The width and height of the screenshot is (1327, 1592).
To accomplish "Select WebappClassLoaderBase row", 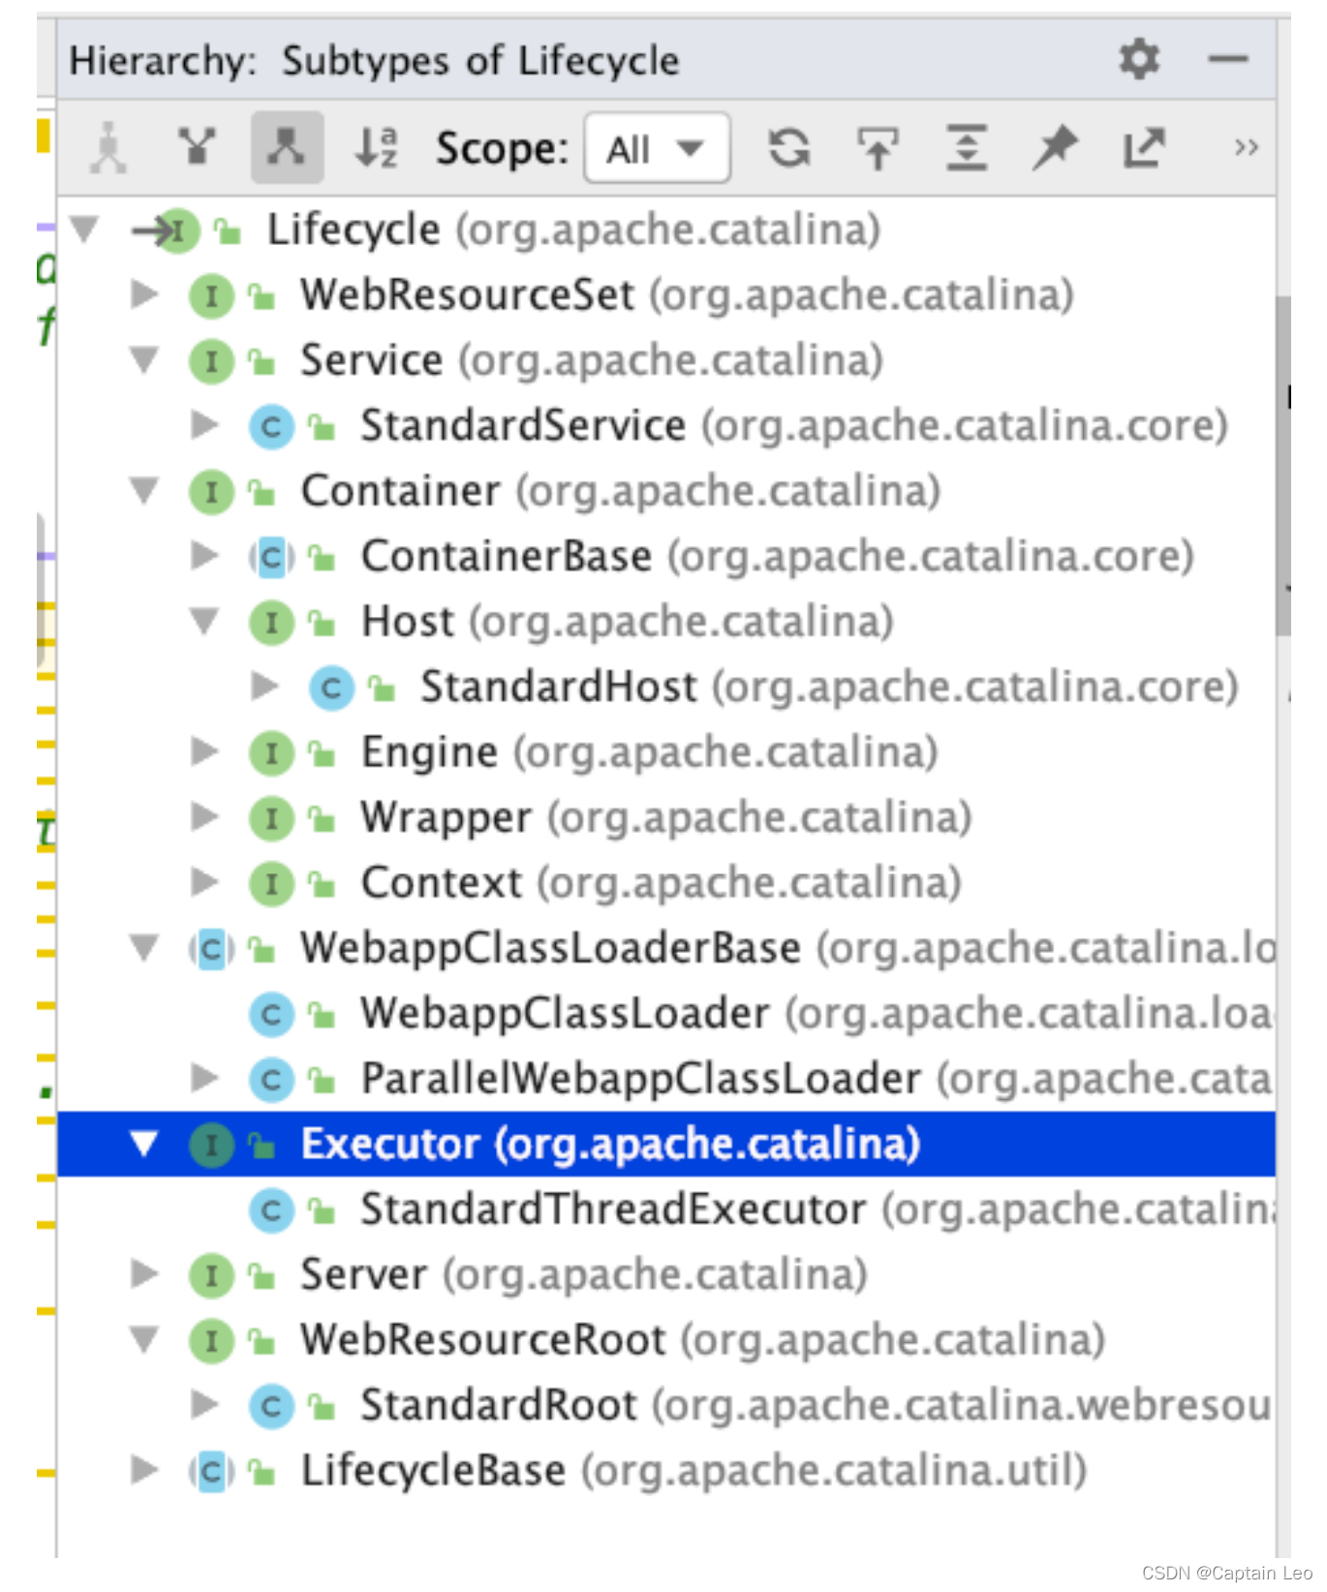I will [666, 948].
